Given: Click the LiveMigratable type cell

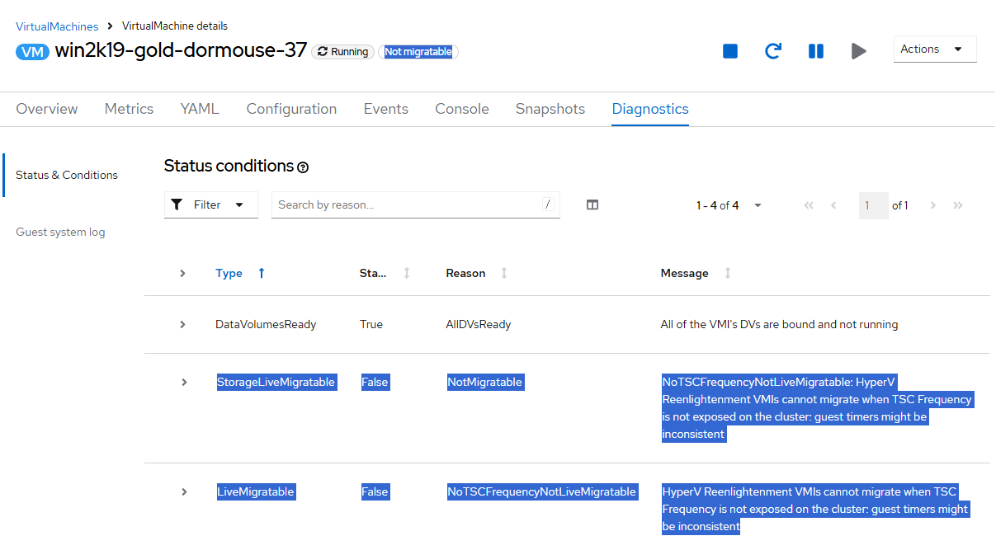Looking at the screenshot, I should pyautogui.click(x=256, y=491).
